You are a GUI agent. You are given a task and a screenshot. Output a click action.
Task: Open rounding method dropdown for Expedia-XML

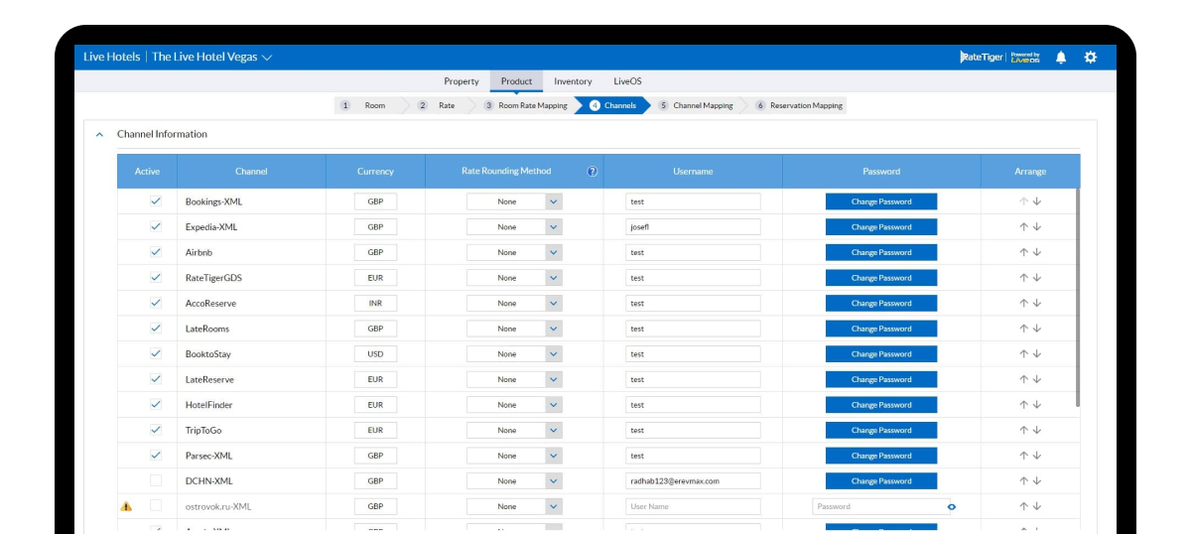coord(554,227)
